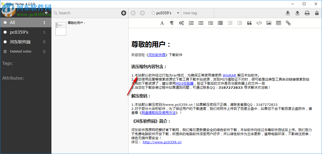The image size is (322, 154).
Task: Format text as a blockquote
Action: tap(249, 23)
